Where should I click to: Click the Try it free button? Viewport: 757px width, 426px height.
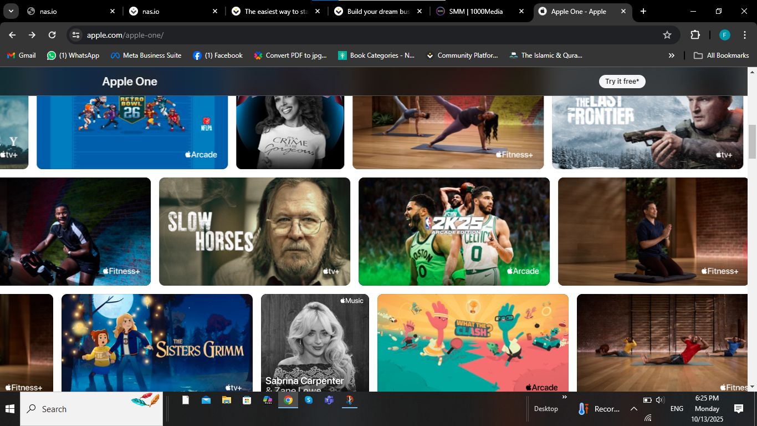[622, 82]
